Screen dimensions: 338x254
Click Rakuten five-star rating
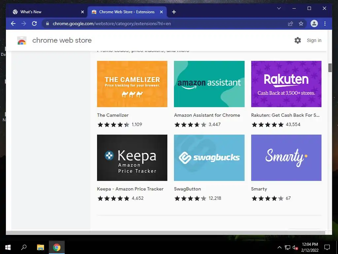267,125
